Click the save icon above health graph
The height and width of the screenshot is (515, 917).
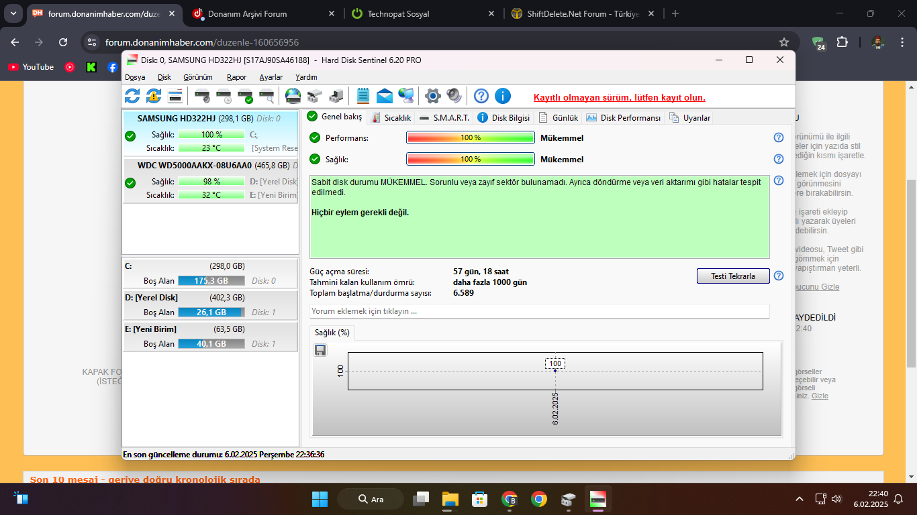coord(320,350)
